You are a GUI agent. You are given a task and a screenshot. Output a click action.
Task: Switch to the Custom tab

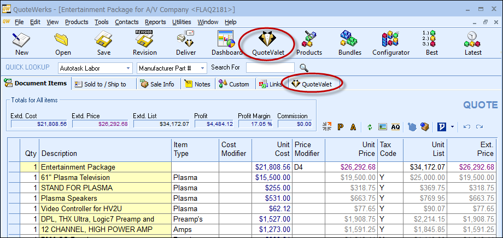coord(234,84)
